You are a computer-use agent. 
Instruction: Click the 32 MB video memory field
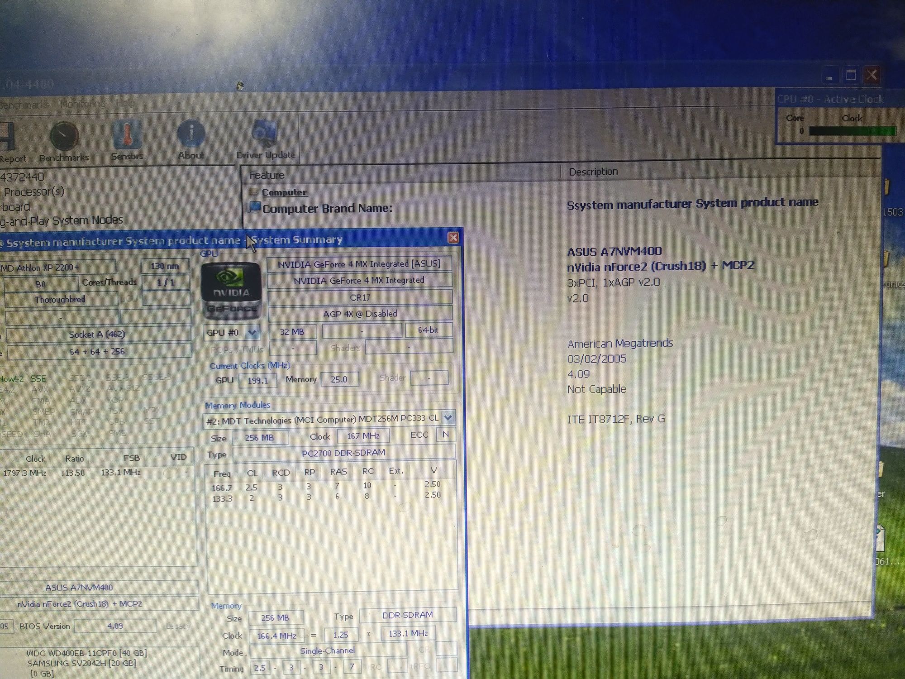[x=292, y=332]
